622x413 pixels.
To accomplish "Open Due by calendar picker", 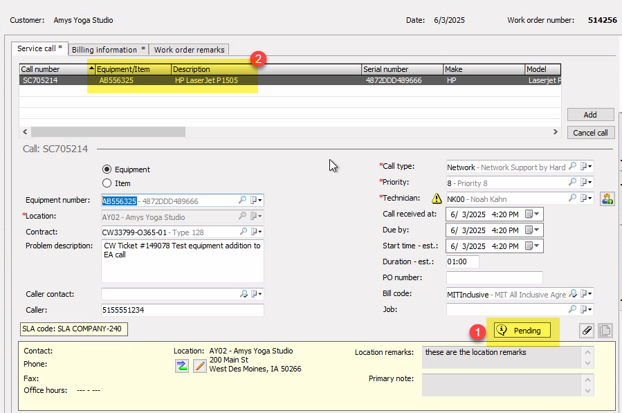I will [x=532, y=230].
